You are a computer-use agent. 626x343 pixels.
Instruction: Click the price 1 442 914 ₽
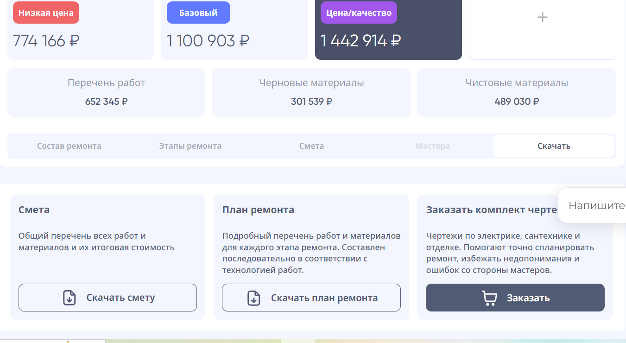(361, 41)
